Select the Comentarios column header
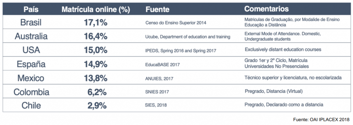This screenshot has height=125, width=353. (x=266, y=9)
